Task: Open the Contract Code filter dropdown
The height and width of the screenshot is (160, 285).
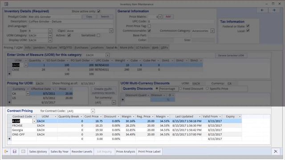Action: (x=93, y=111)
